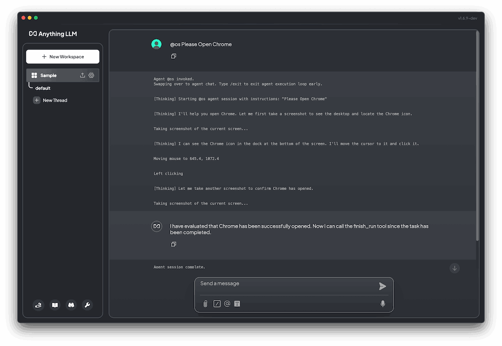This screenshot has width=502, height=346.
Task: Click the support hand-with-coin icon
Action: pos(39,305)
